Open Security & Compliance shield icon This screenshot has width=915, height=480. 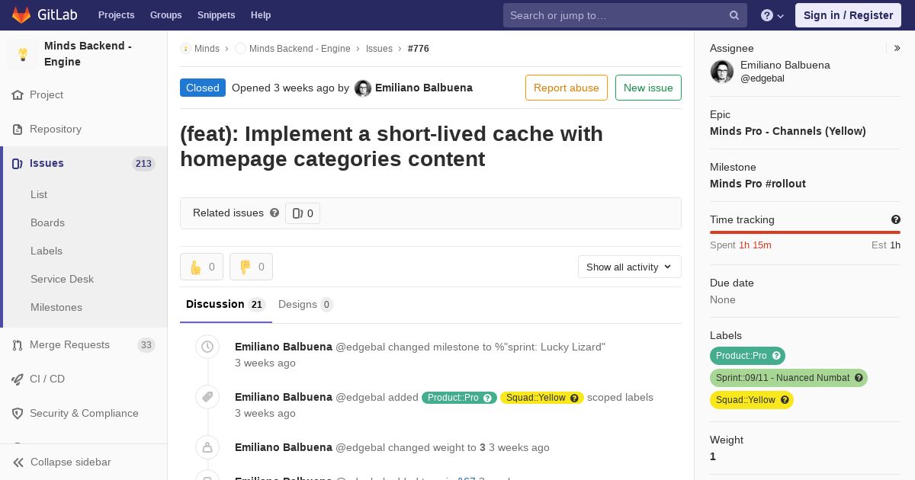[18, 413]
